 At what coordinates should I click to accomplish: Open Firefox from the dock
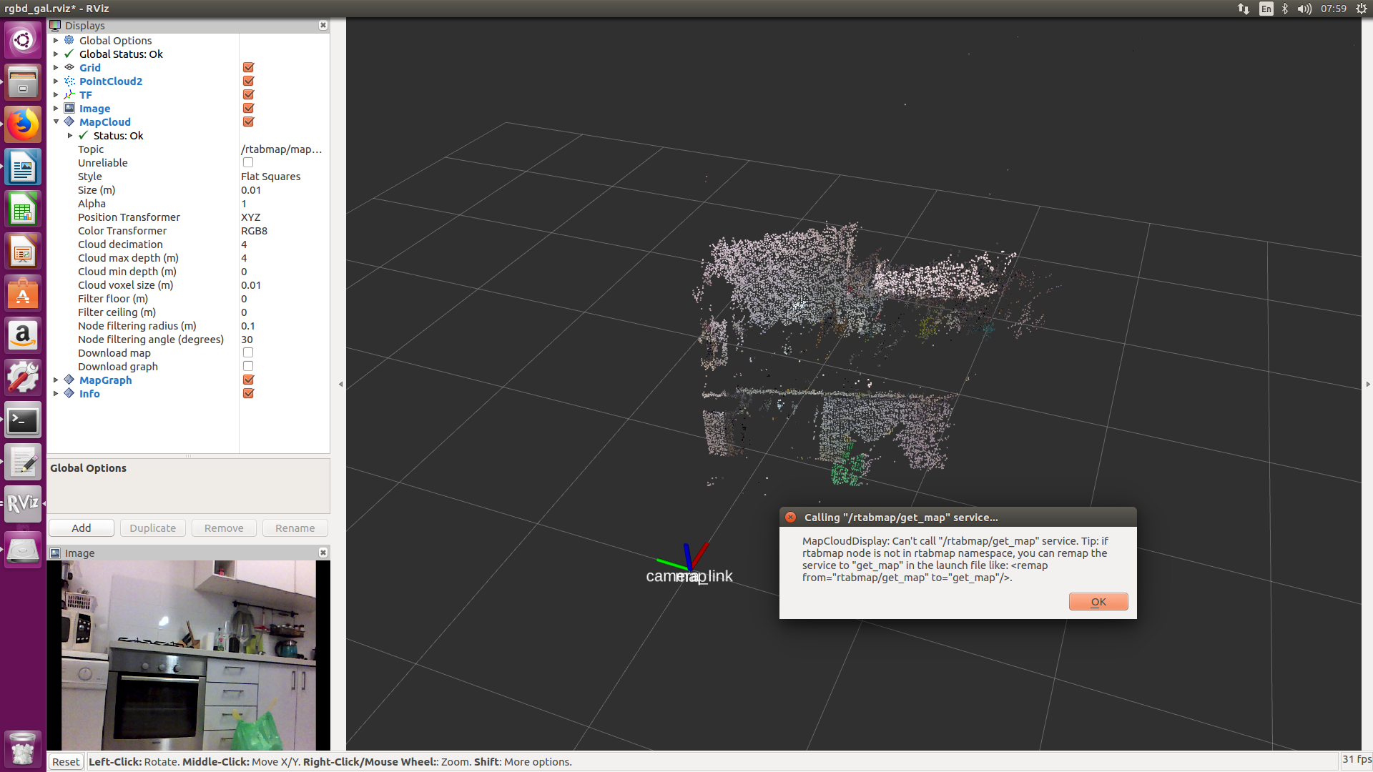[23, 125]
